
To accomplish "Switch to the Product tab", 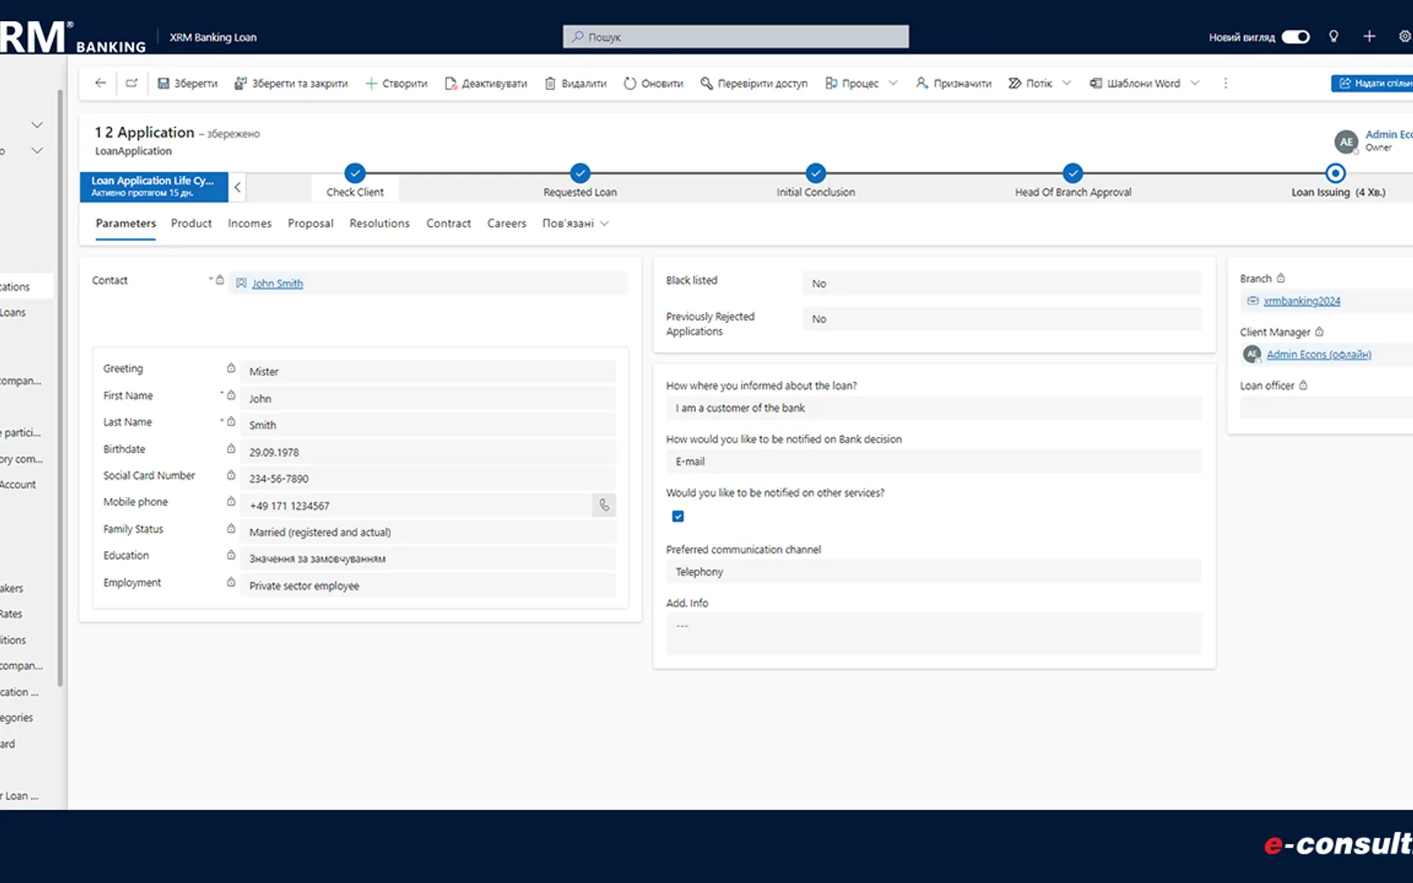I will click(192, 223).
